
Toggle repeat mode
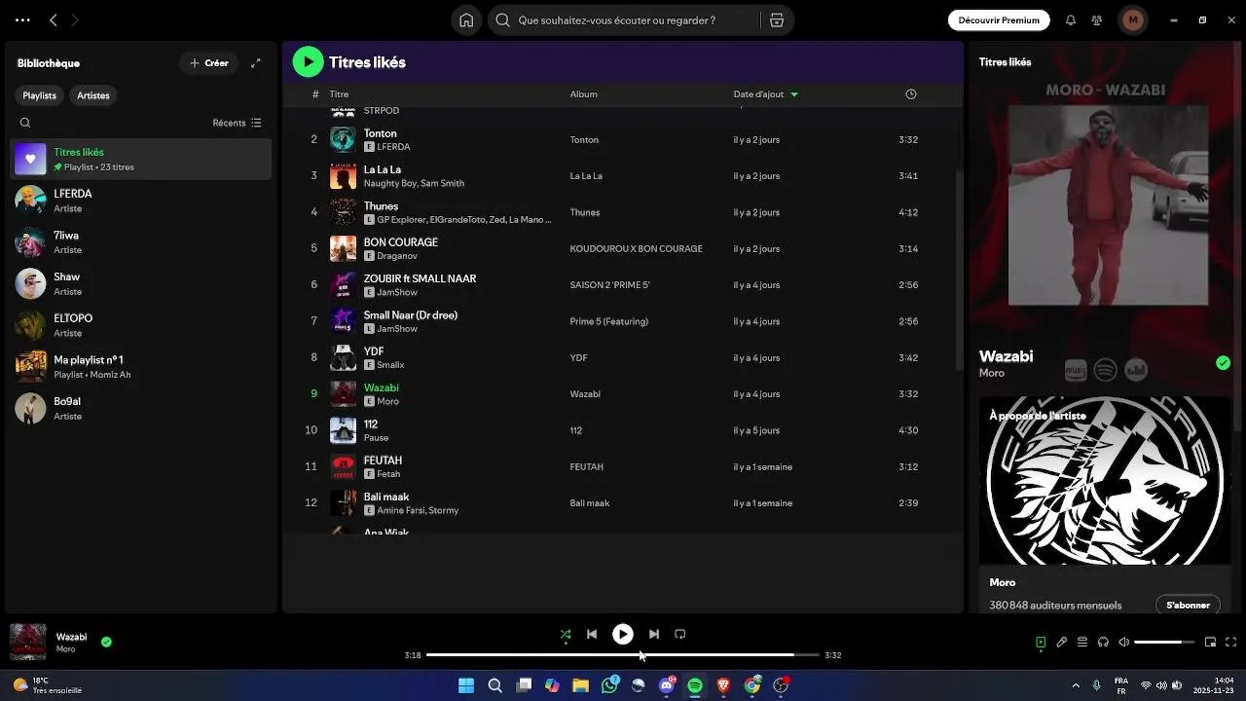point(680,634)
